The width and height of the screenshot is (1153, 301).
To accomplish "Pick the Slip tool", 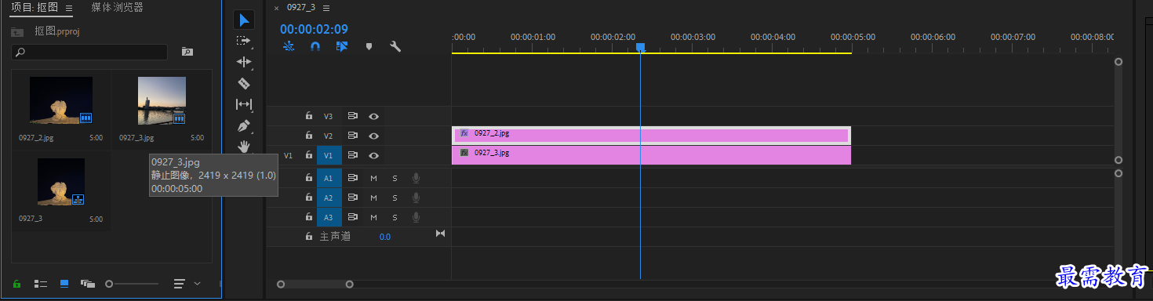I will pyautogui.click(x=243, y=103).
